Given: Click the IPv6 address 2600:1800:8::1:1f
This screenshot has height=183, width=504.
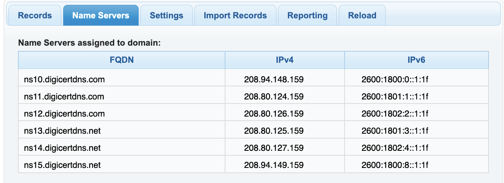Looking at the screenshot, I should tap(394, 165).
